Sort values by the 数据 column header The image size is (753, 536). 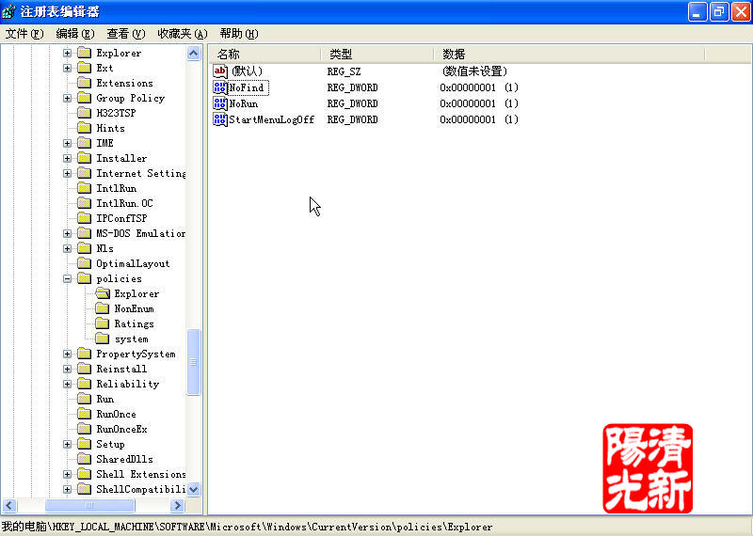[569, 55]
